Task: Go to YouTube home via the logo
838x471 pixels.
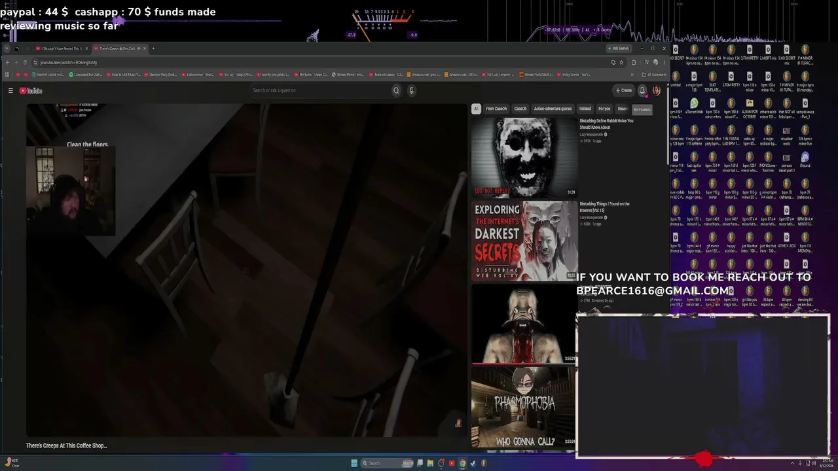Action: pyautogui.click(x=31, y=91)
